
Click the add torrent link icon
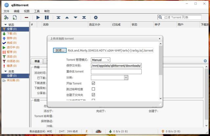[6, 17]
